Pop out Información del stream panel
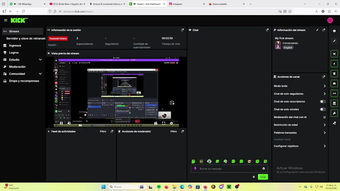The width and height of the screenshot is (340, 191). (x=324, y=30)
